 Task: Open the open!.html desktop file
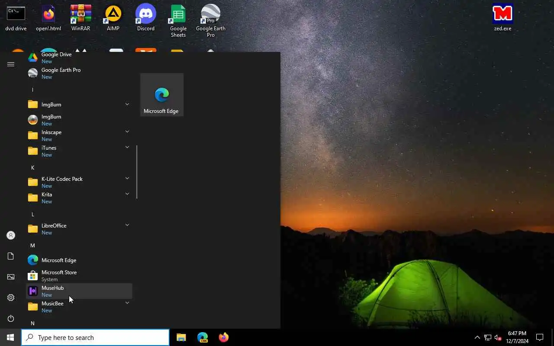(48, 18)
